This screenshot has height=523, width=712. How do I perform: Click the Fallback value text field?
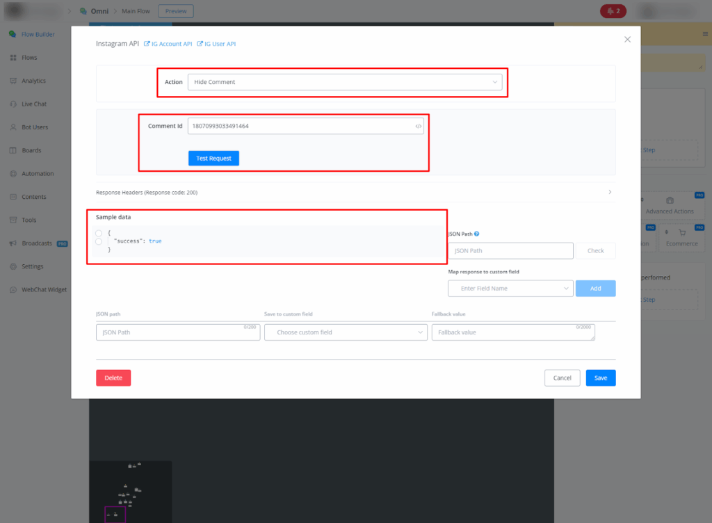click(x=512, y=332)
